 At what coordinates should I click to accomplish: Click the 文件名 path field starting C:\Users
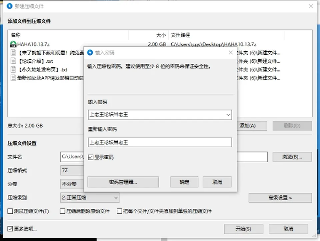click(72, 157)
